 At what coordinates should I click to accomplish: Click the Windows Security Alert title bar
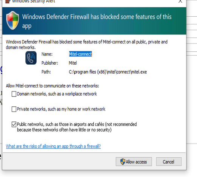pyautogui.click(x=88, y=2)
